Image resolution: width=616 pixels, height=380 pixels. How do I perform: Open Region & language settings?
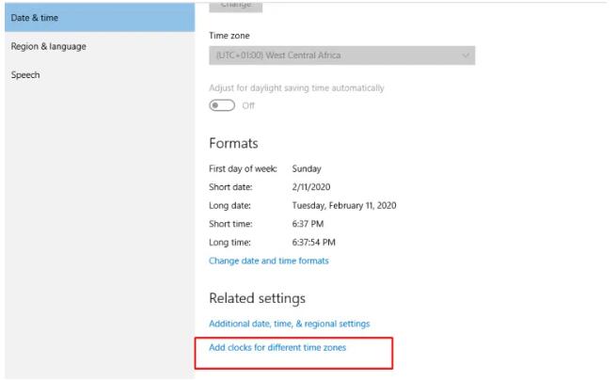pos(48,46)
